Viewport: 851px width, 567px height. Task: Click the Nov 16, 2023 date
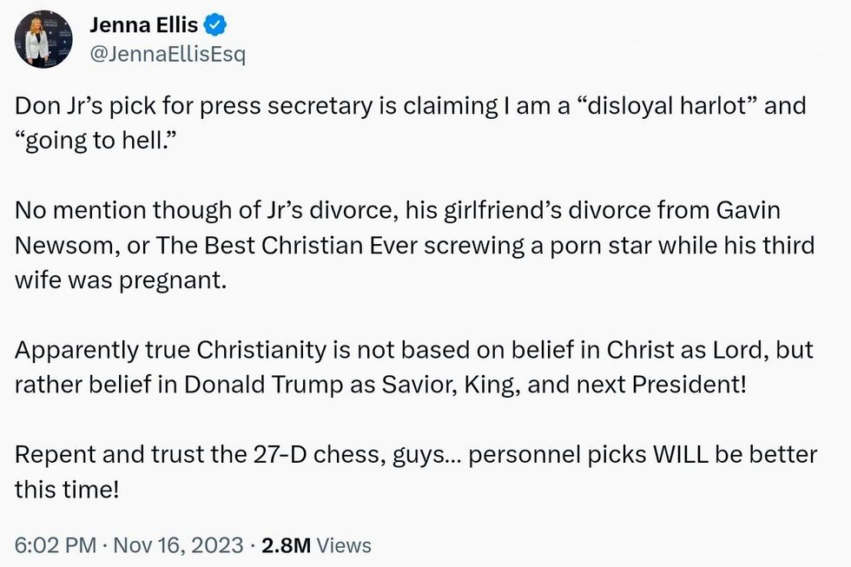(x=176, y=545)
